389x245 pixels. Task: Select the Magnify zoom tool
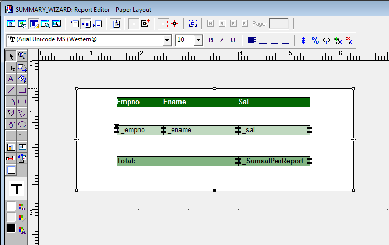[x=22, y=55]
